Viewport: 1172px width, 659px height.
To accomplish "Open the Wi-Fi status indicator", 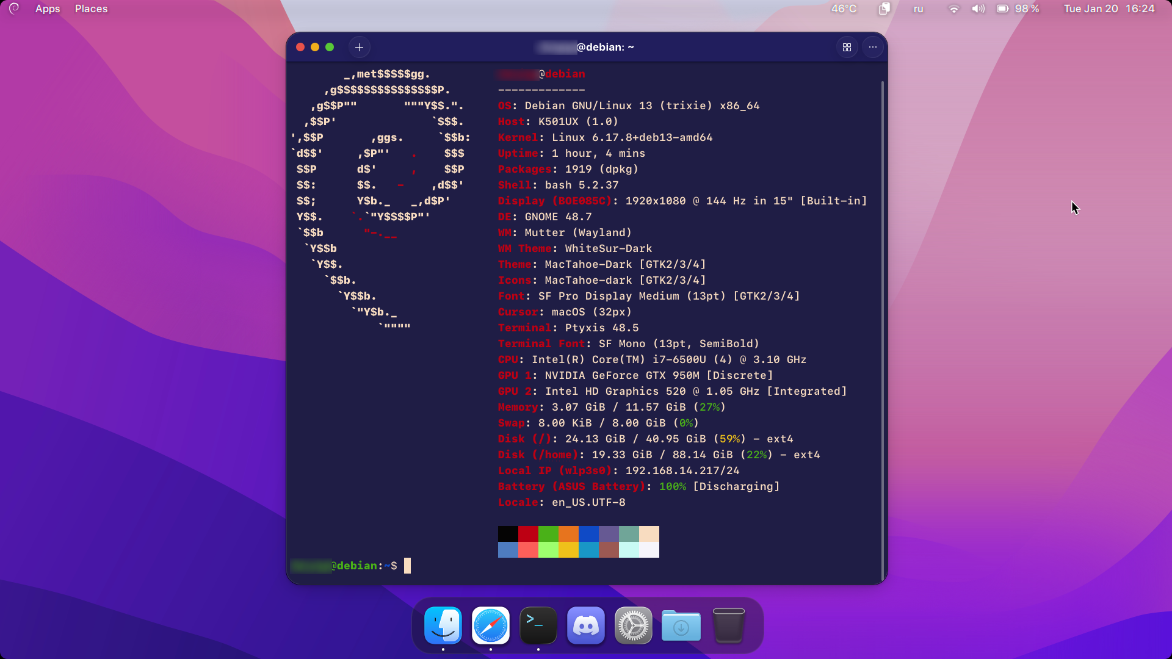I will 953,9.
